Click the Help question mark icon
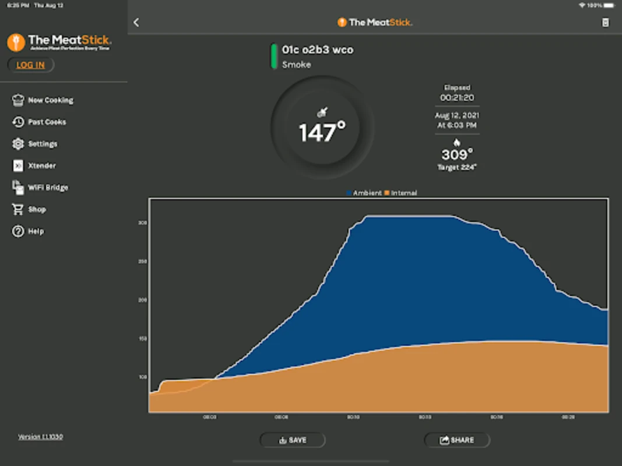 click(x=18, y=231)
